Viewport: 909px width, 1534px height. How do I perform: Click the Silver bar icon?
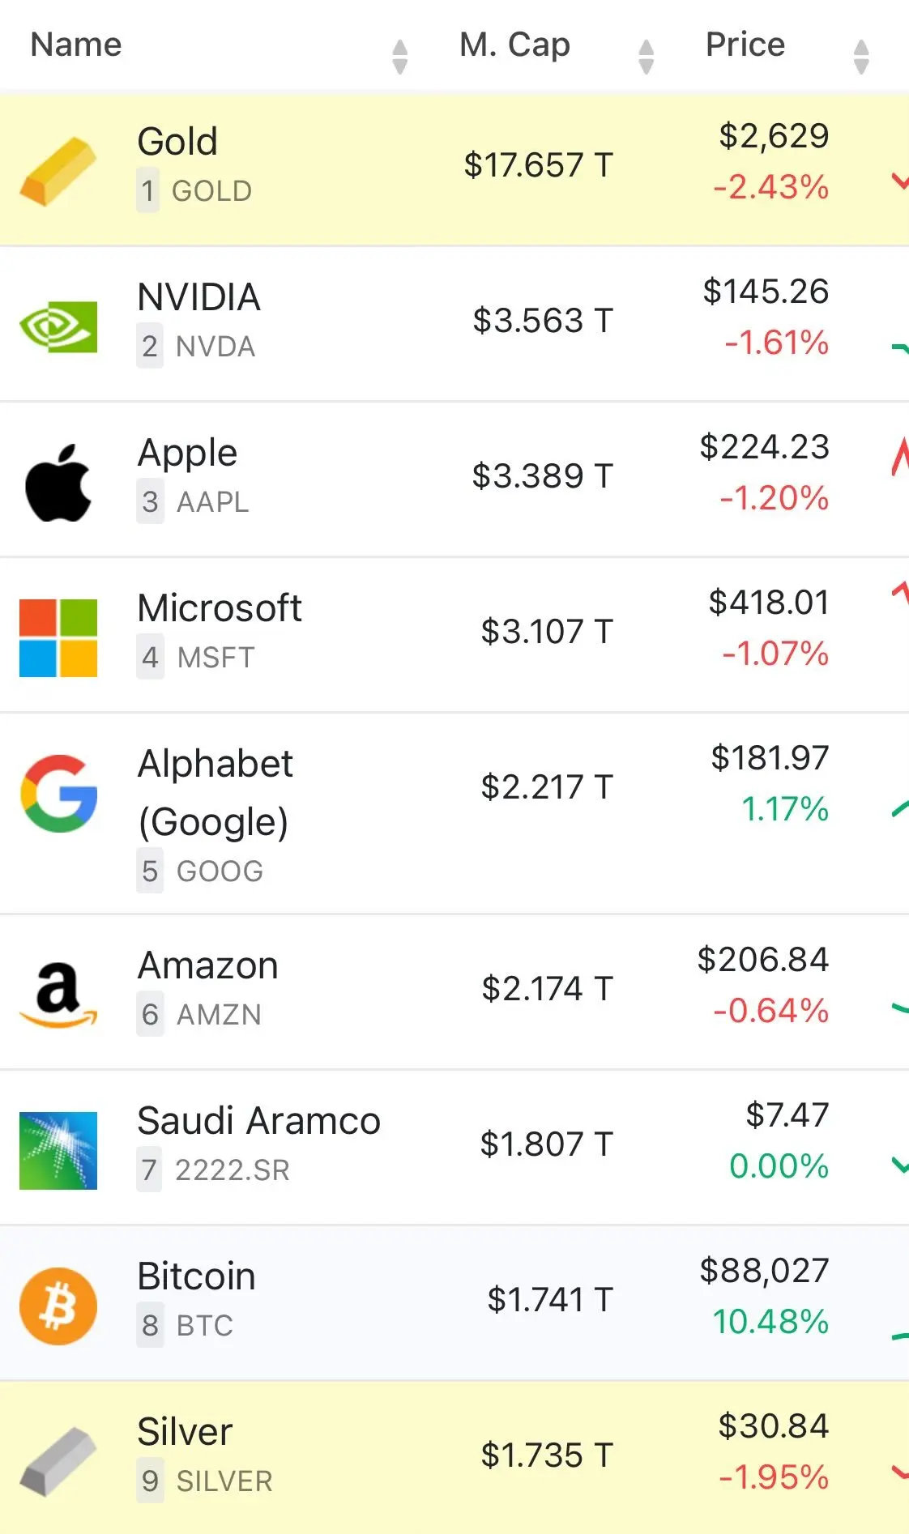(x=58, y=1462)
